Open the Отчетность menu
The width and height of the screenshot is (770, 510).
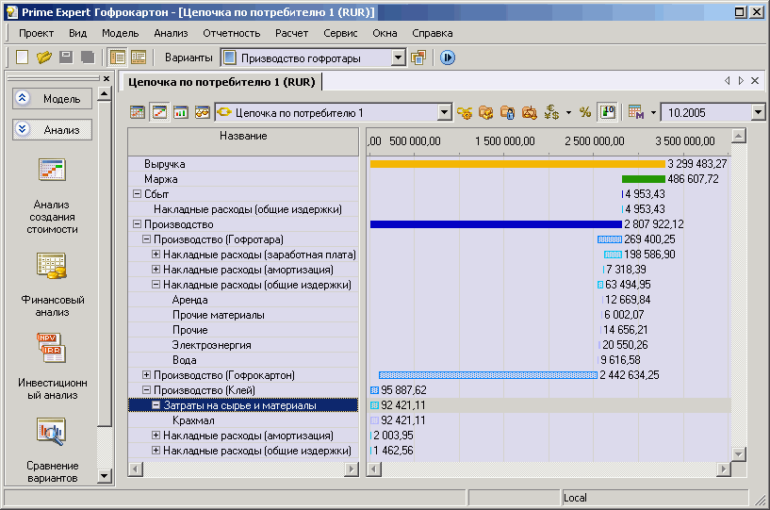(231, 33)
